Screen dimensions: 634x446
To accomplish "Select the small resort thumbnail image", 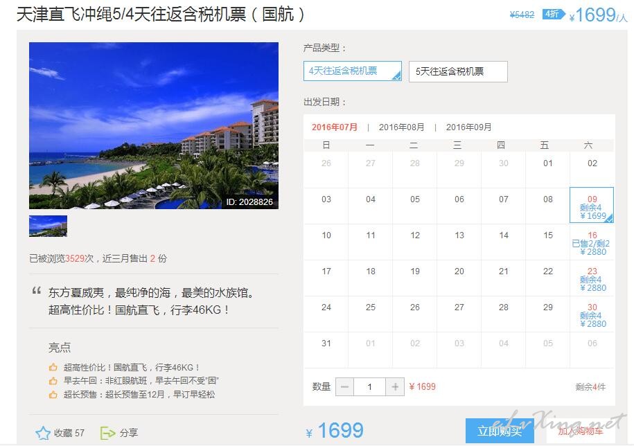I will coord(48,226).
